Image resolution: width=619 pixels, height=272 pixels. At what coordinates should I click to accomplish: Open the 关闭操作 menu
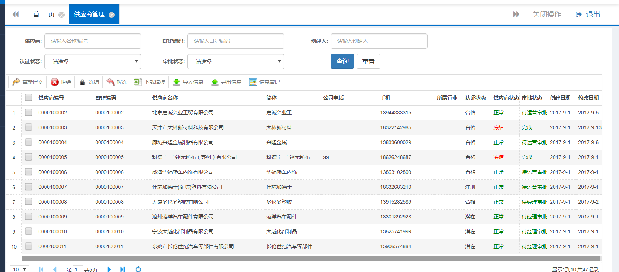click(547, 14)
